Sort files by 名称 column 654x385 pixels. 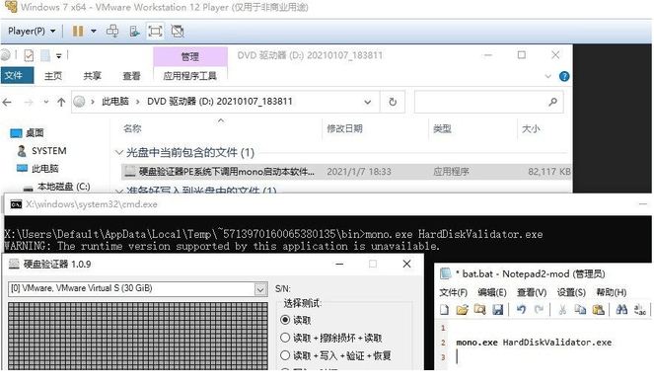(132, 128)
